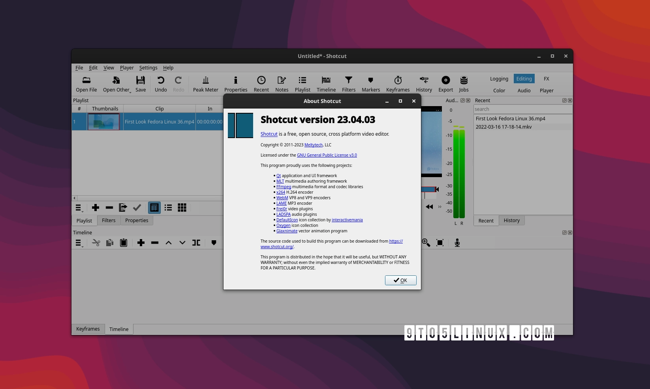Click OK in the About Shotcut dialog

coord(400,280)
